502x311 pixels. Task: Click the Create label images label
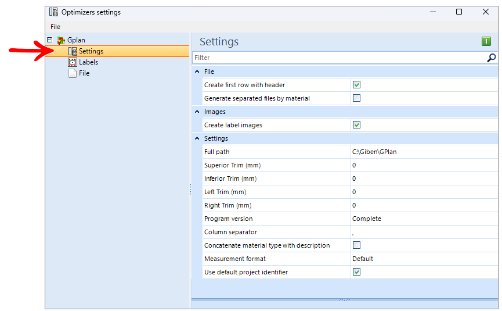233,125
